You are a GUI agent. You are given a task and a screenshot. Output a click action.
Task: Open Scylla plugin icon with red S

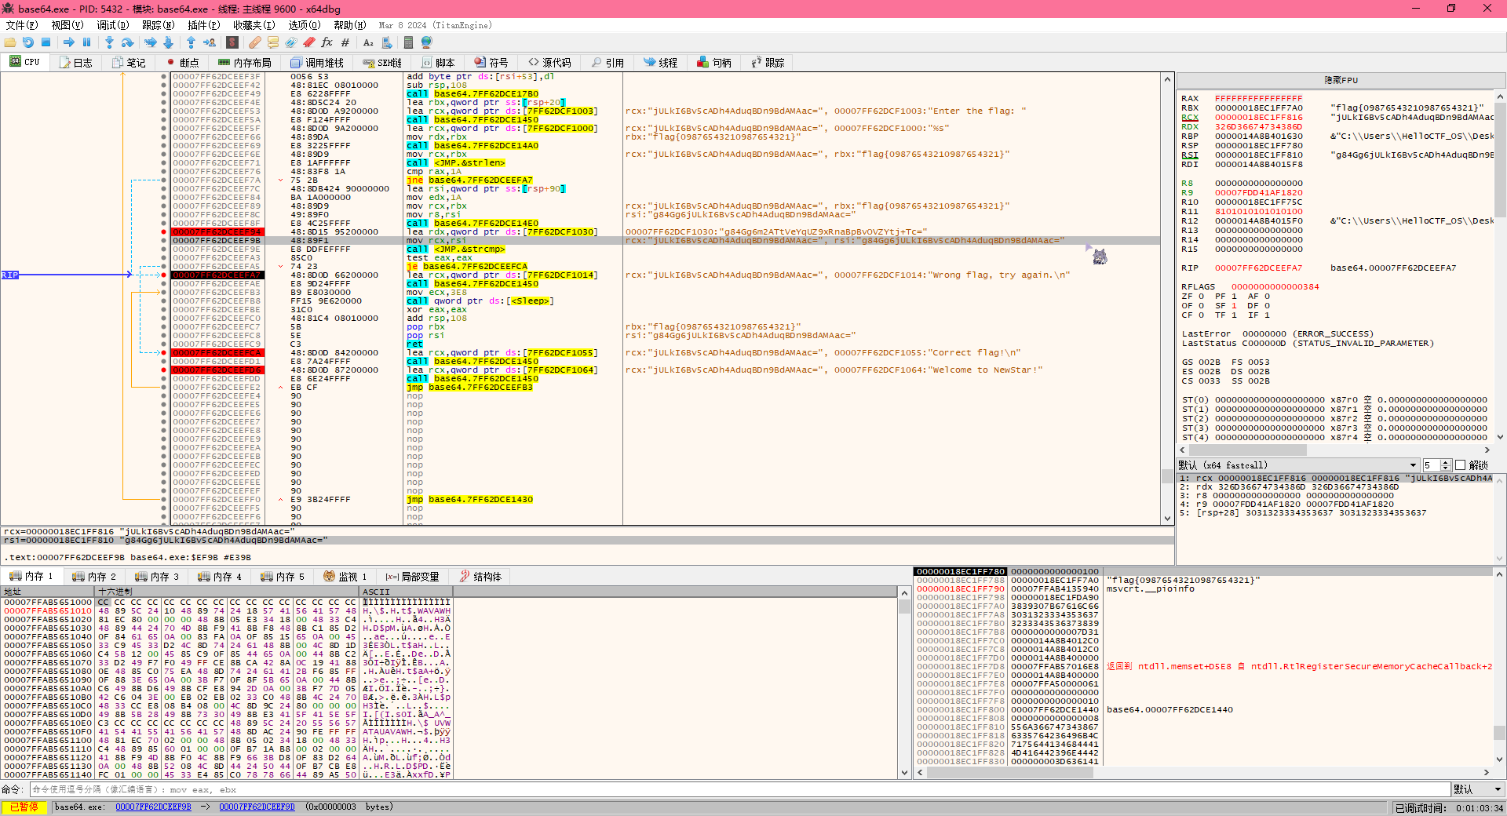click(232, 42)
